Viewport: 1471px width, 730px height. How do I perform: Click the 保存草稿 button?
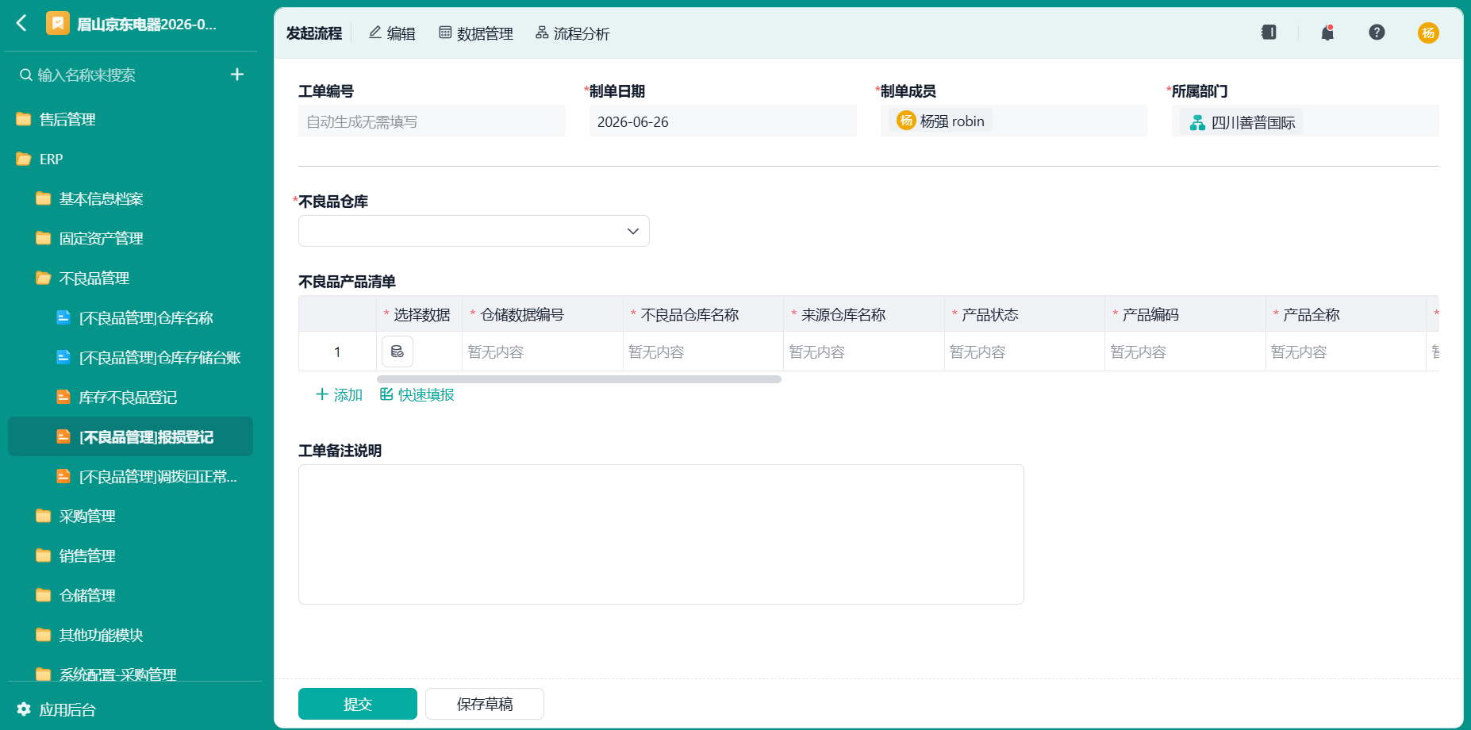[x=485, y=704]
